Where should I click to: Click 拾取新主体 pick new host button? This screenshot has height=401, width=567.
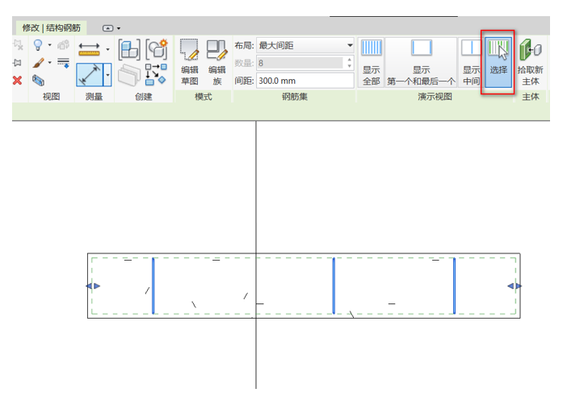pos(531,62)
